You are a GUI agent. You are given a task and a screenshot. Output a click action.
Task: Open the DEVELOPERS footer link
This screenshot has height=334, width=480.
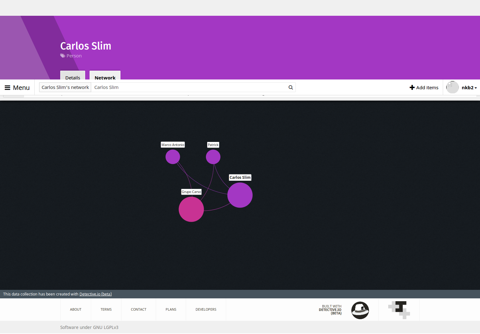pyautogui.click(x=206, y=310)
